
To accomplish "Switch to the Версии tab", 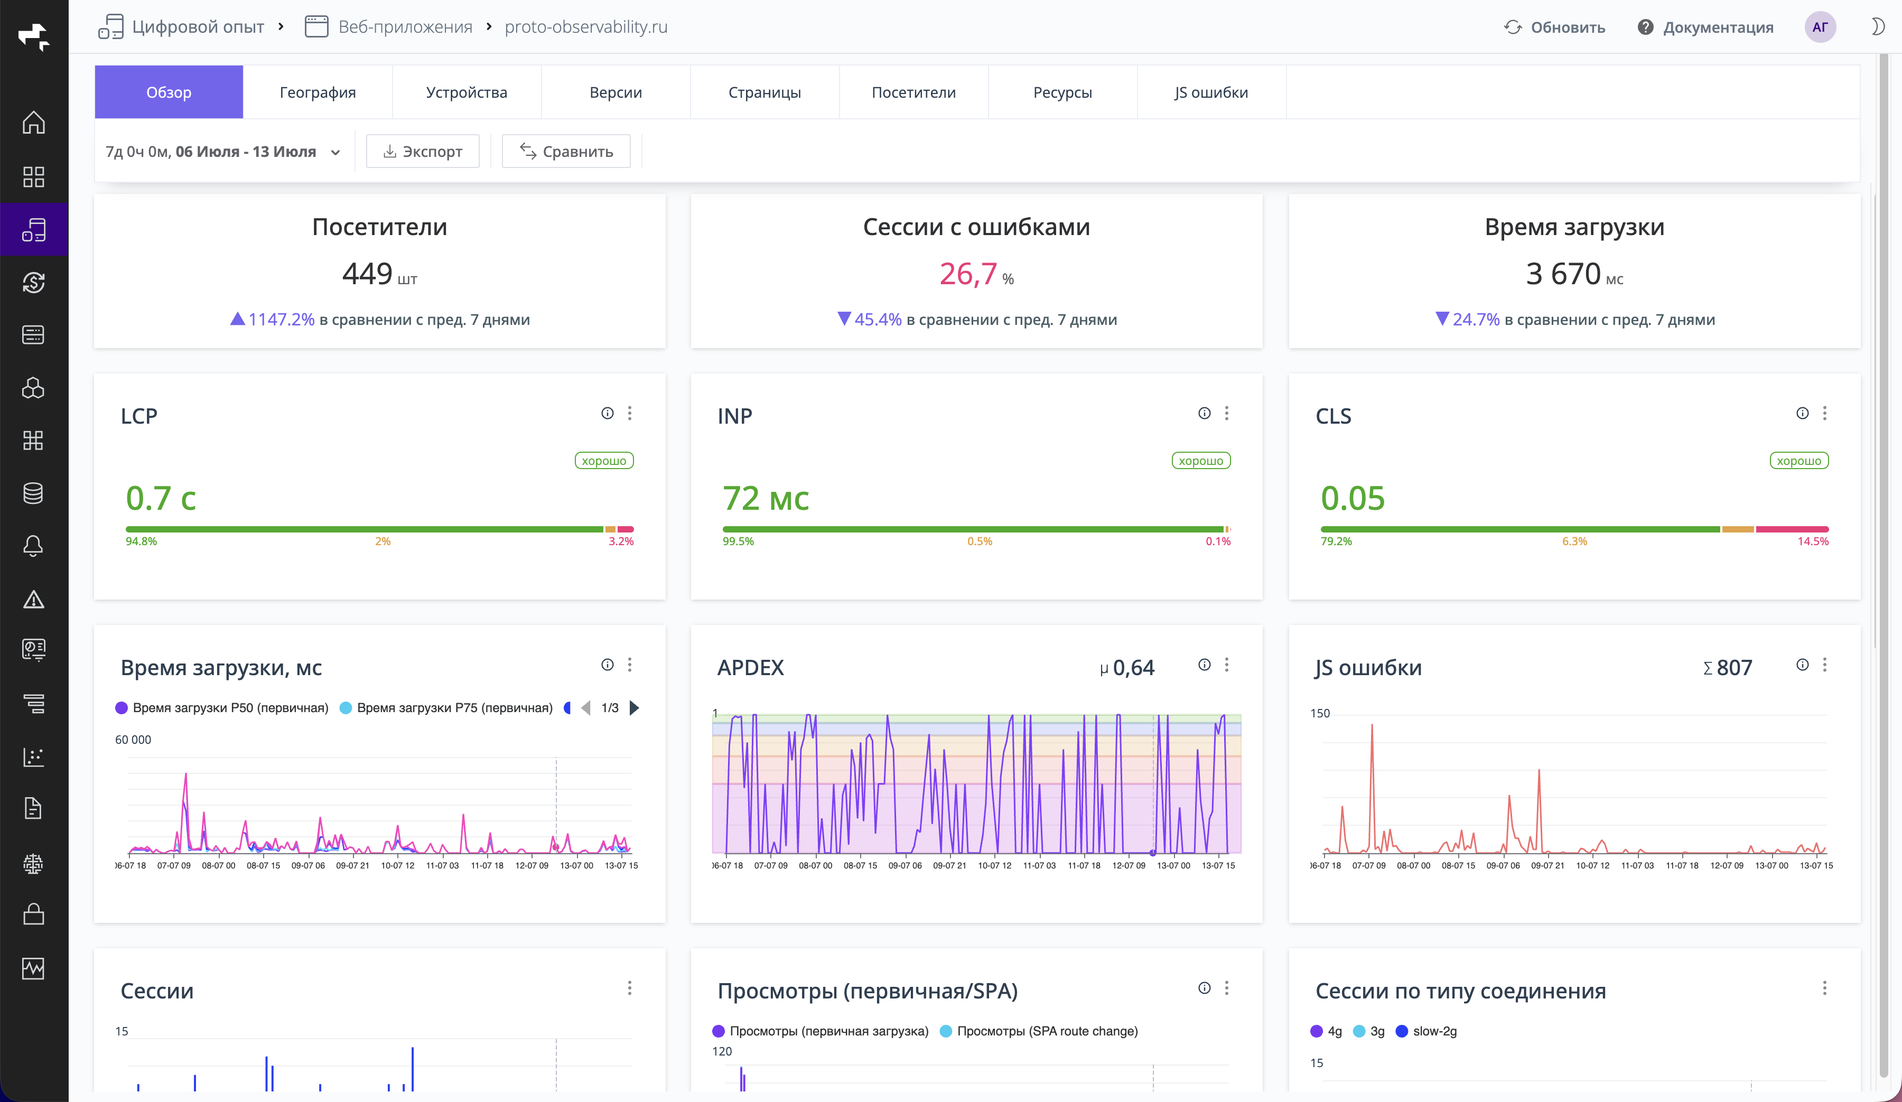I will click(x=616, y=92).
